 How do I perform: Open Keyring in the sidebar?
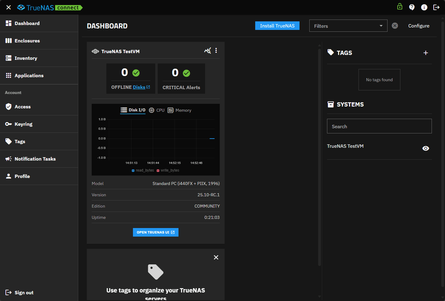(39, 124)
